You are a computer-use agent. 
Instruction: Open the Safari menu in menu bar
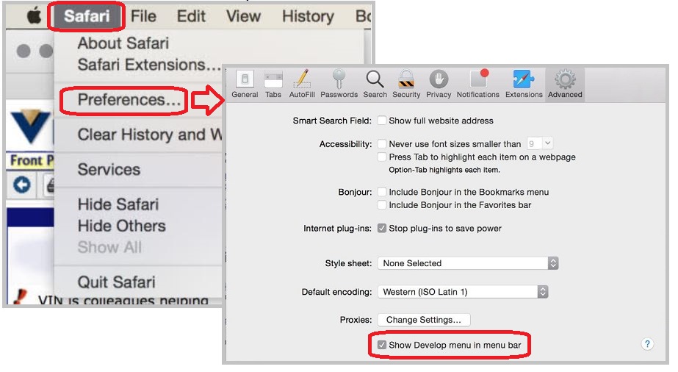[x=87, y=16]
